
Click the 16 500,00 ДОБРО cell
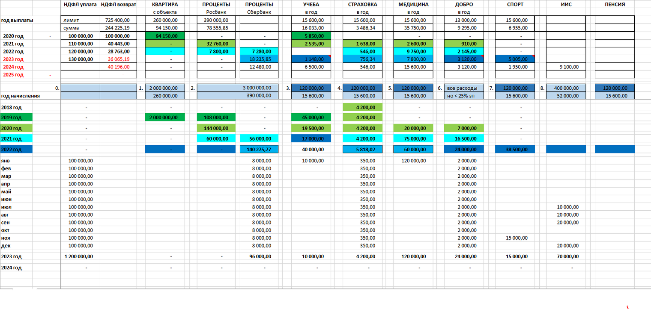tap(464, 138)
